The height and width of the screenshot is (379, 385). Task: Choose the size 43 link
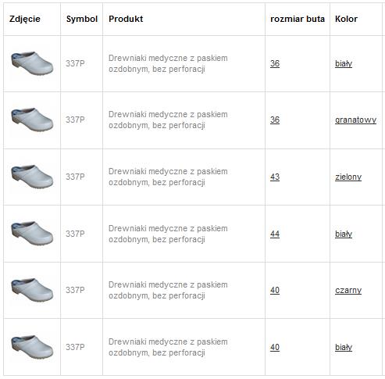tap(275, 177)
